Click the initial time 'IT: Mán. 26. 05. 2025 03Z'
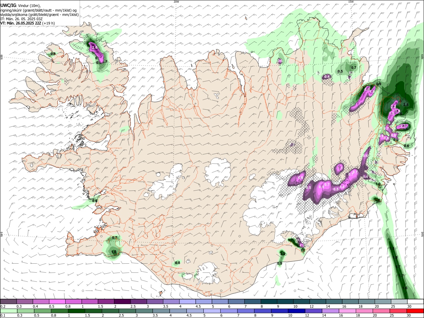 (22, 19)
